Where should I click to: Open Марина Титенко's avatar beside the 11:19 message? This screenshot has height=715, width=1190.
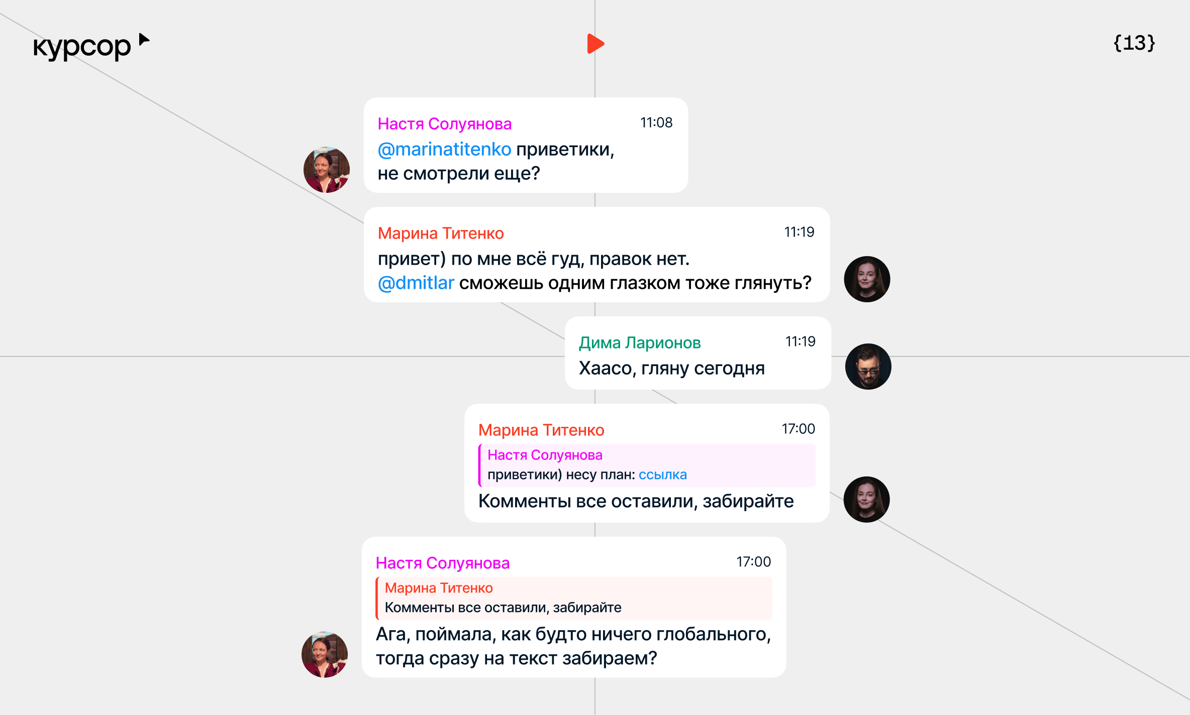coord(867,279)
